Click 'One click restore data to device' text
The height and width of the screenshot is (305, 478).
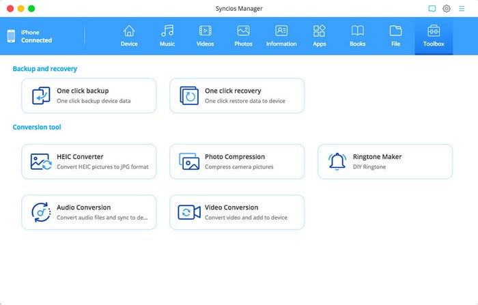point(244,101)
